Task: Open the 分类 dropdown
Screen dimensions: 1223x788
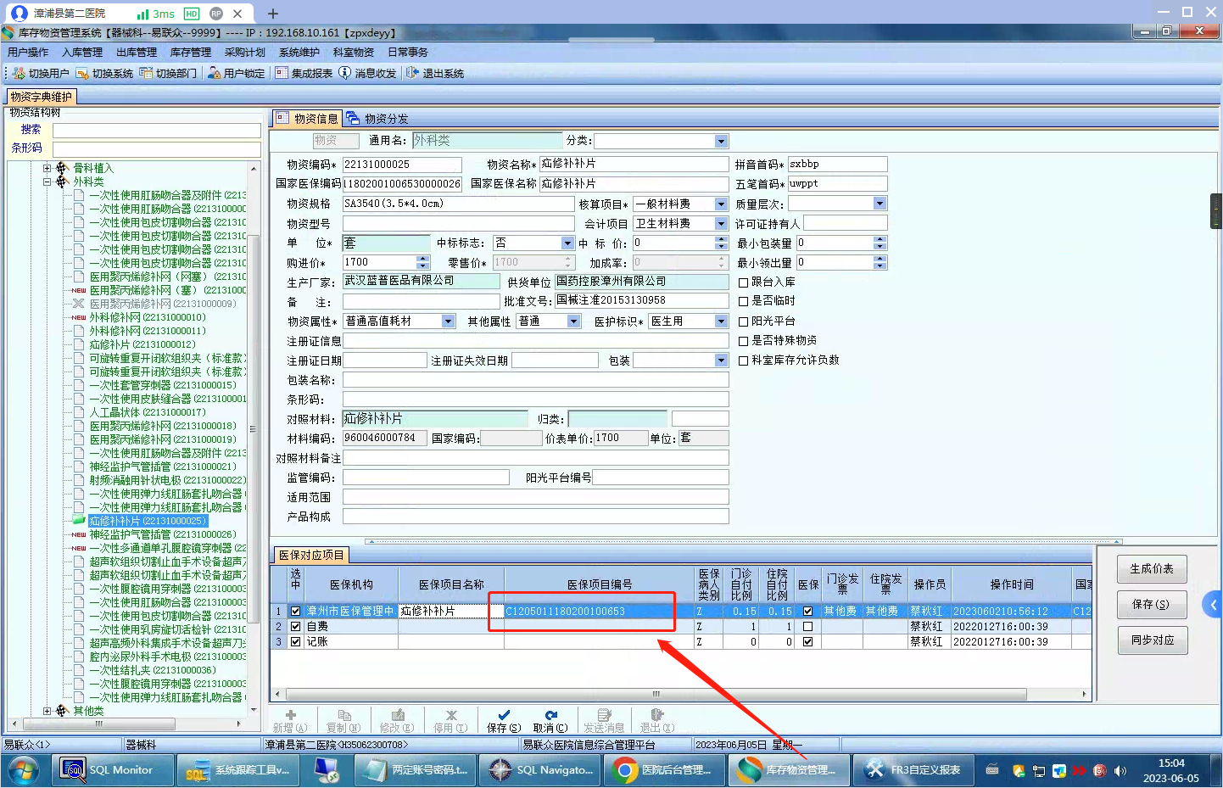Action: click(721, 142)
